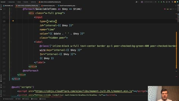Open the Notifications tool window stripe

178,18
